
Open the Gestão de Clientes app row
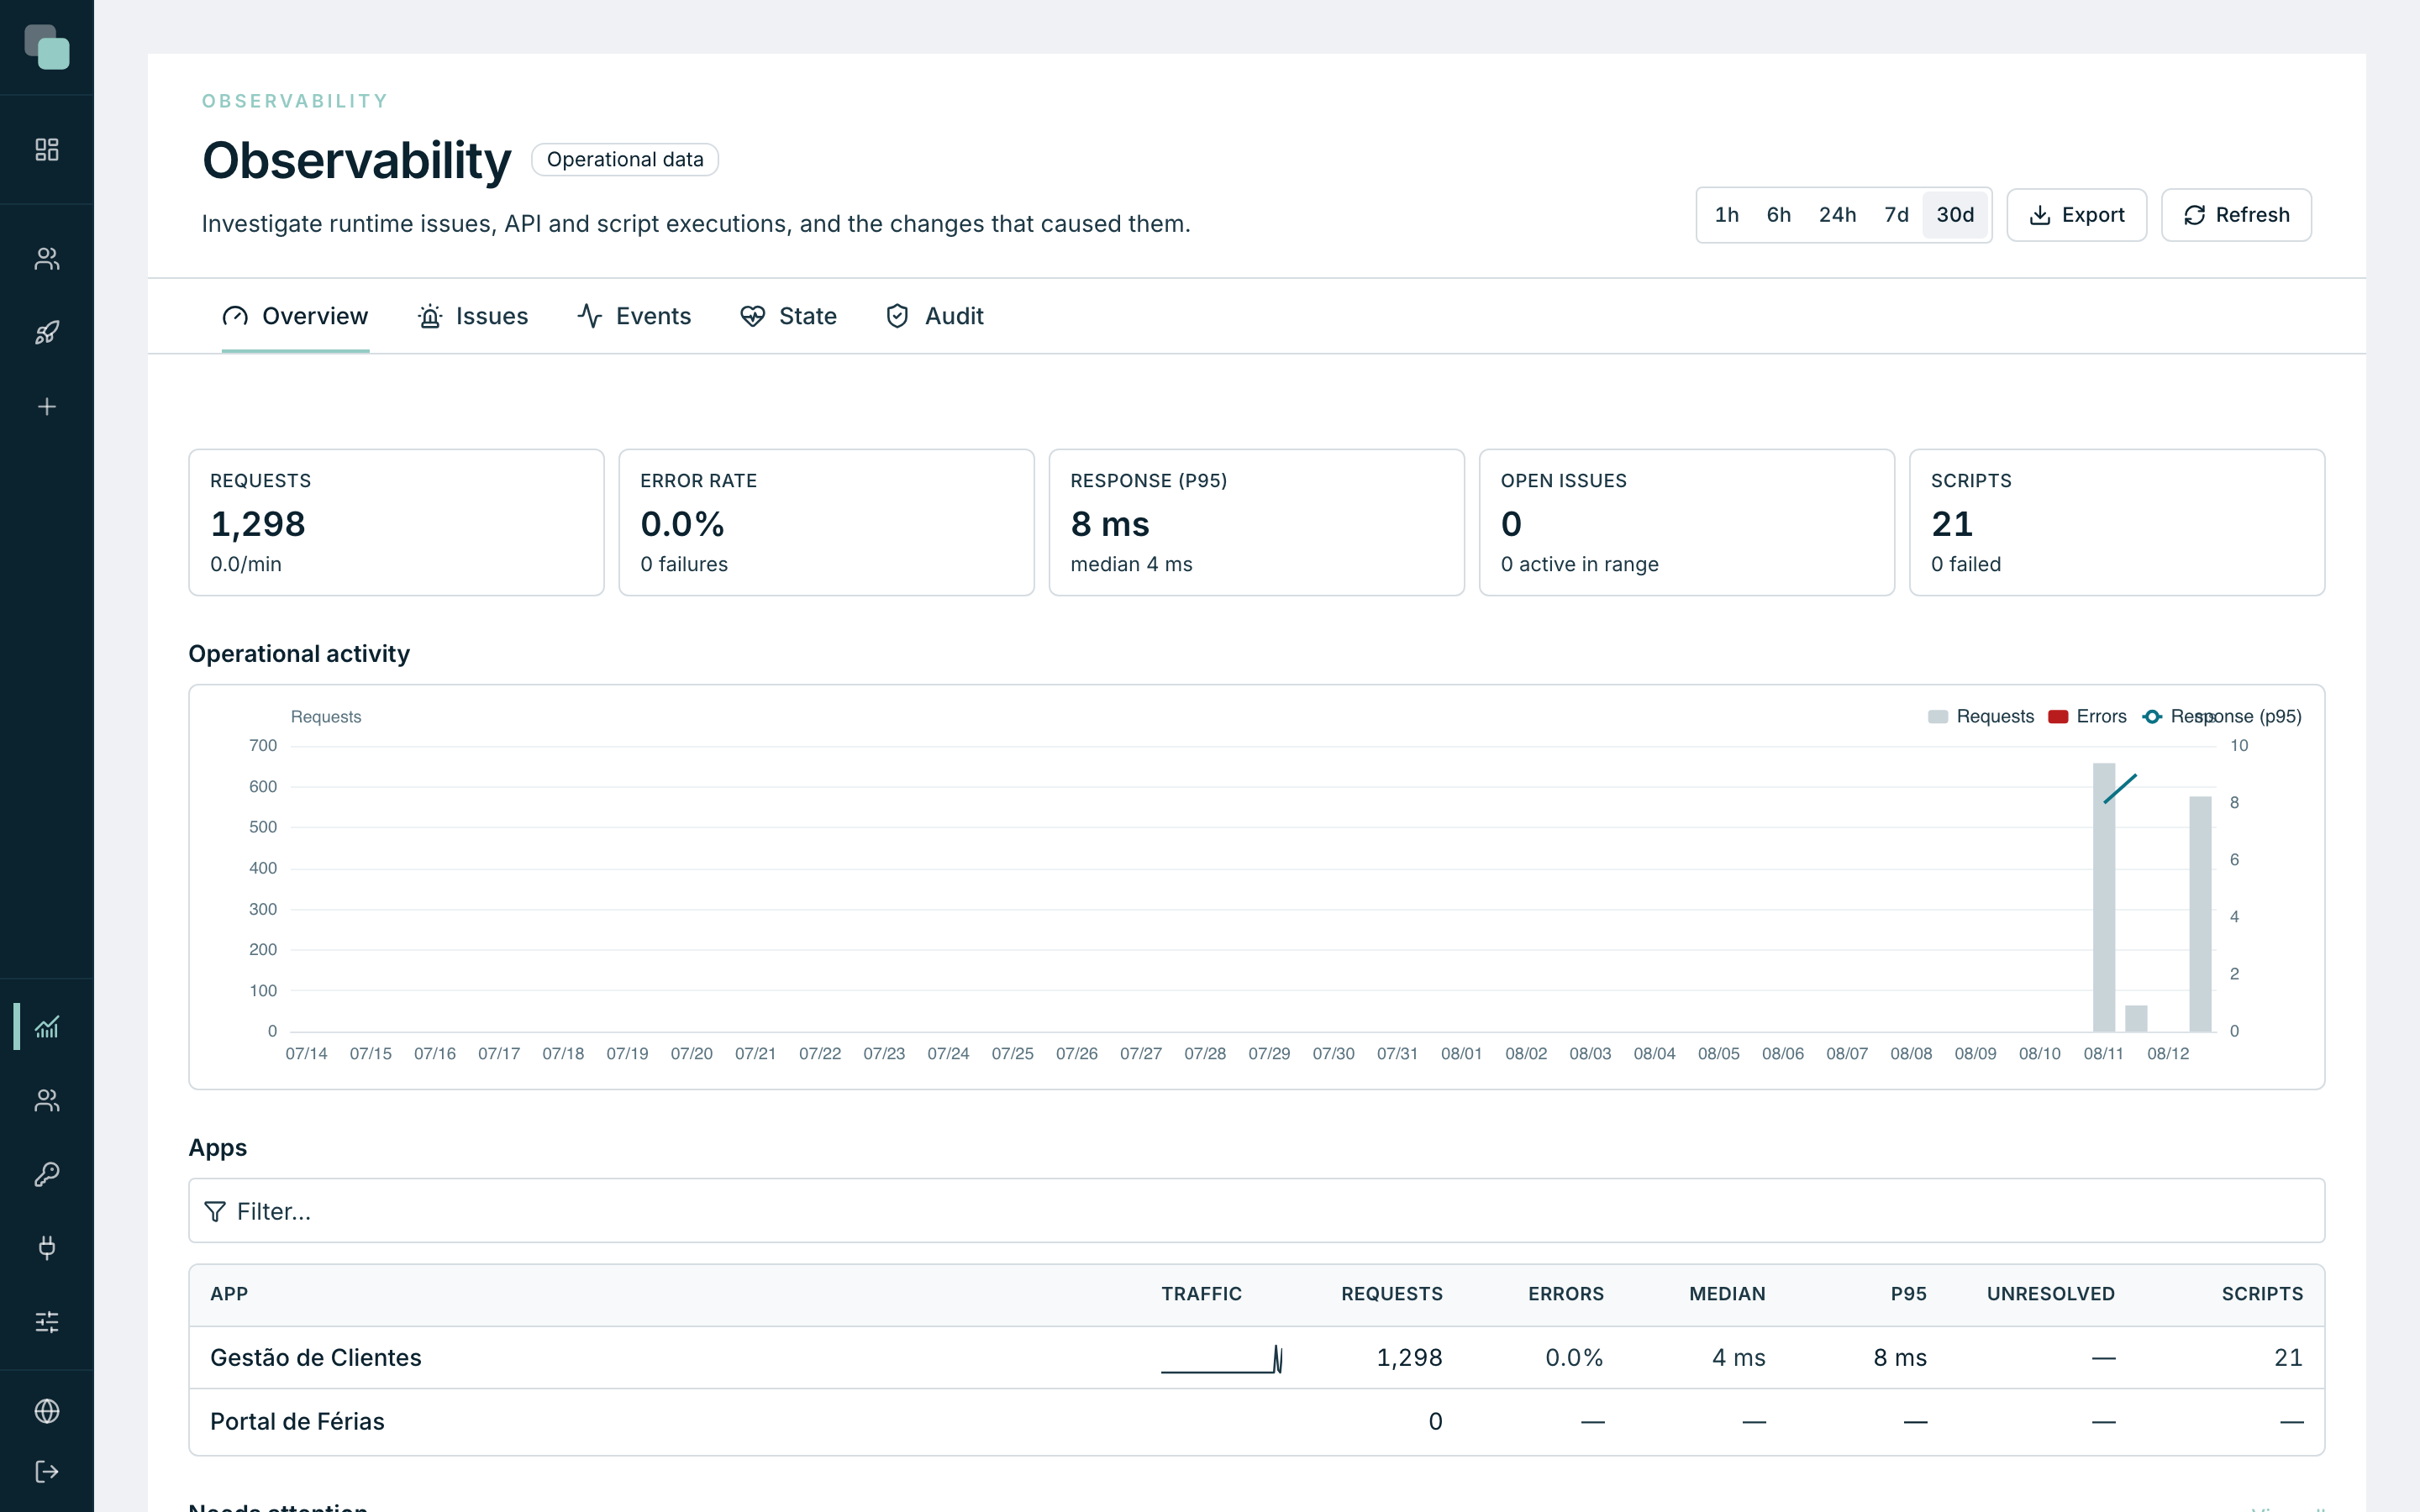coord(1256,1358)
